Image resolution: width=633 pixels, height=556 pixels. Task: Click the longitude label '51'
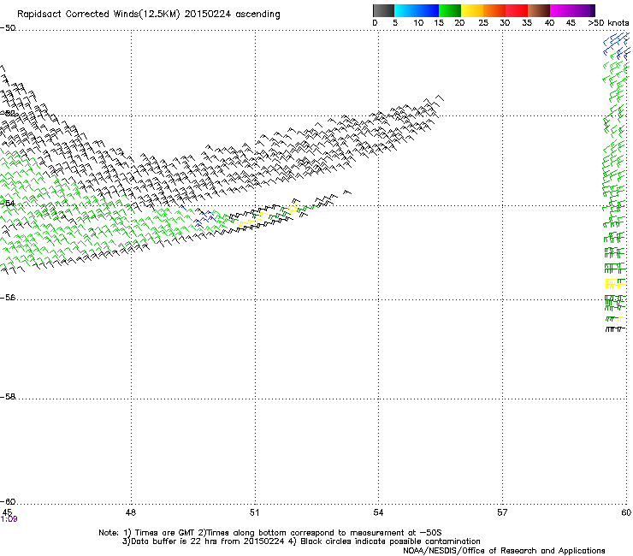pyautogui.click(x=254, y=512)
